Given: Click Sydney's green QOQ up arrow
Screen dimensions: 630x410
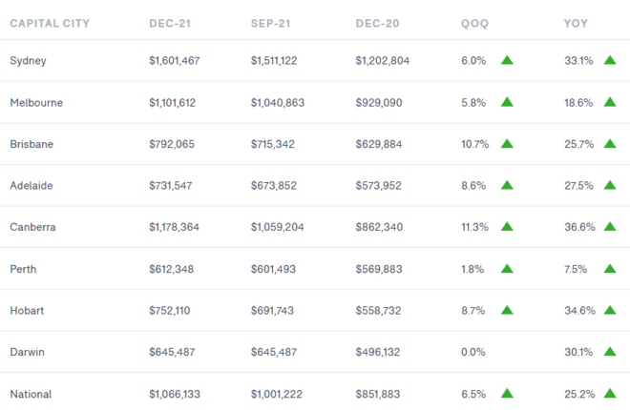Looking at the screenshot, I should point(507,61).
